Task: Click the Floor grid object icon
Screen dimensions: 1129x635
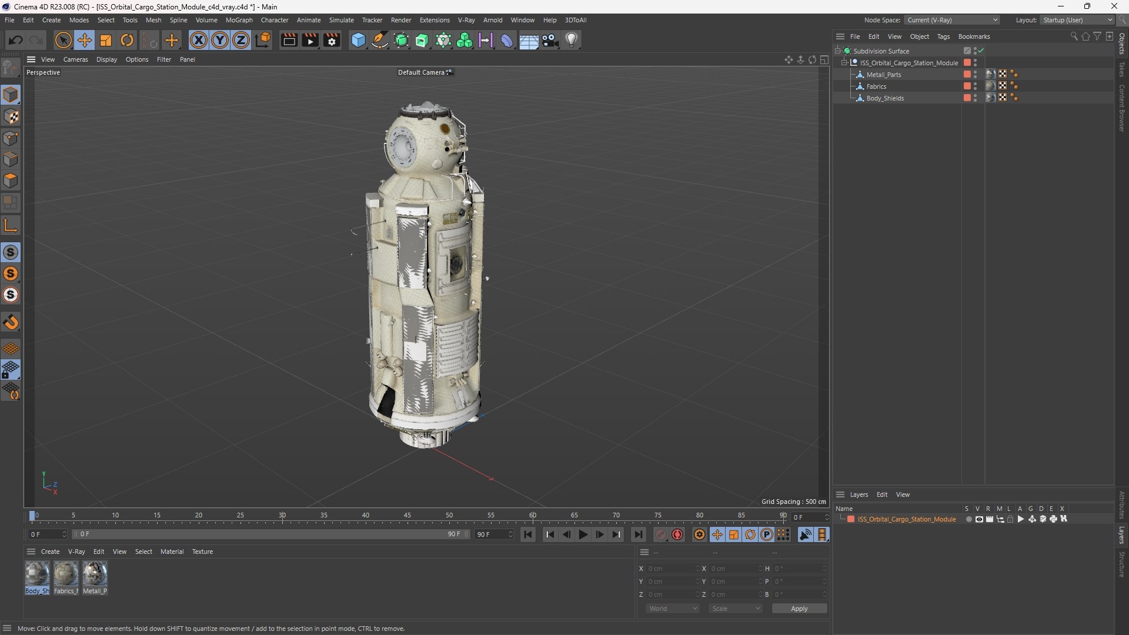Action: pos(529,40)
